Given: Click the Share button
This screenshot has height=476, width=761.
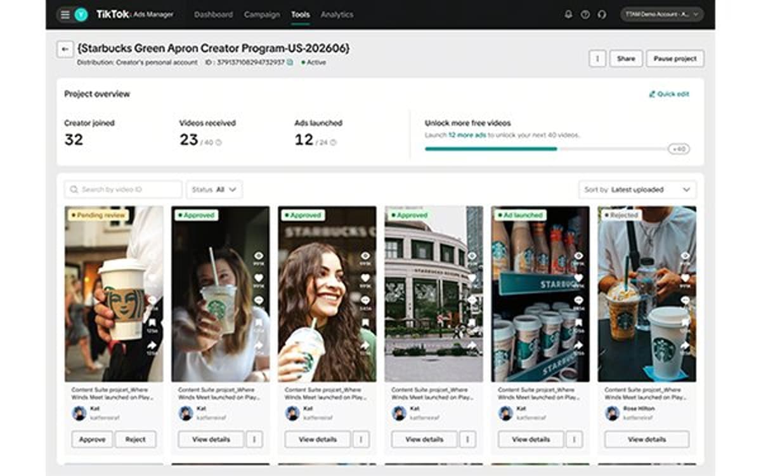Looking at the screenshot, I should click(626, 58).
